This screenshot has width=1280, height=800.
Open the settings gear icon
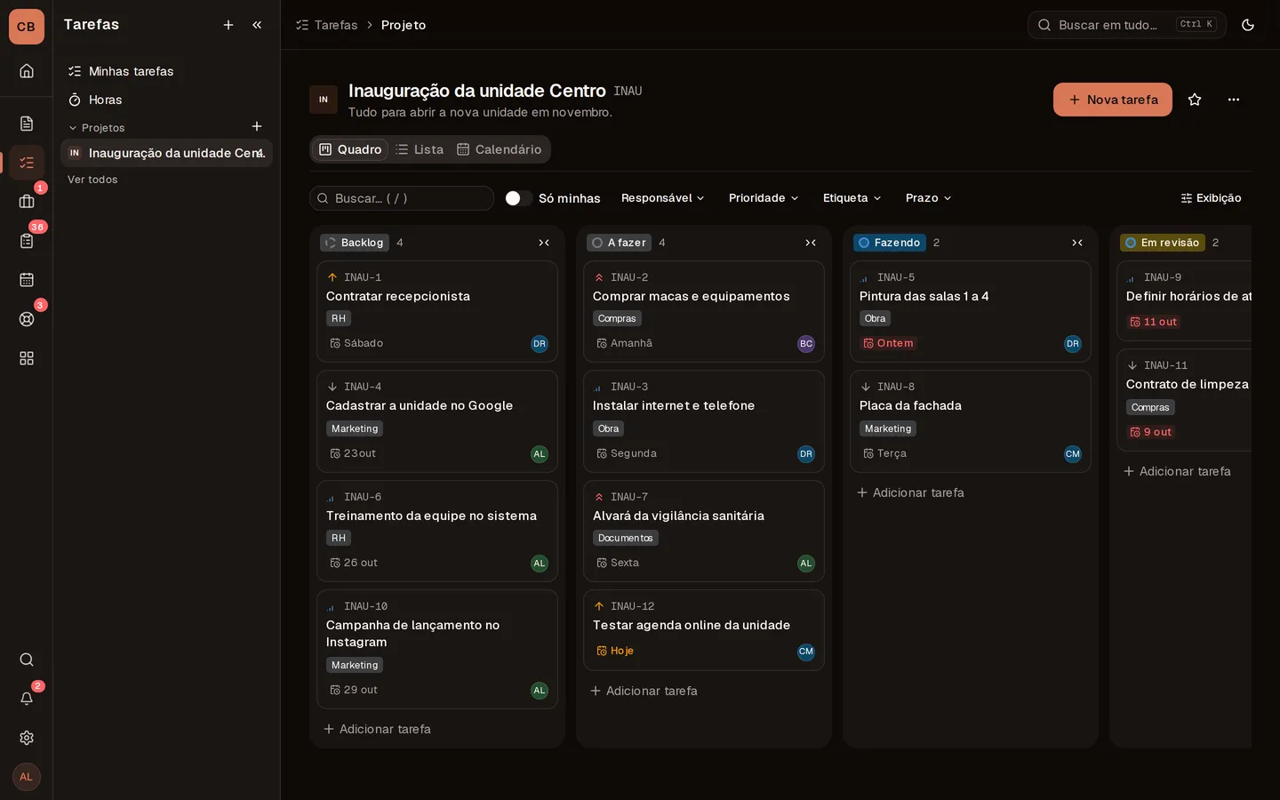tap(27, 738)
